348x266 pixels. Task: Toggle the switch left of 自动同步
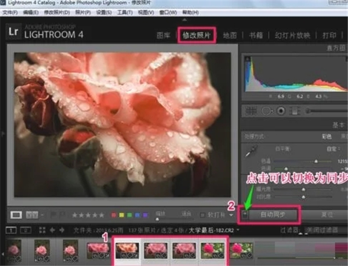point(245,215)
